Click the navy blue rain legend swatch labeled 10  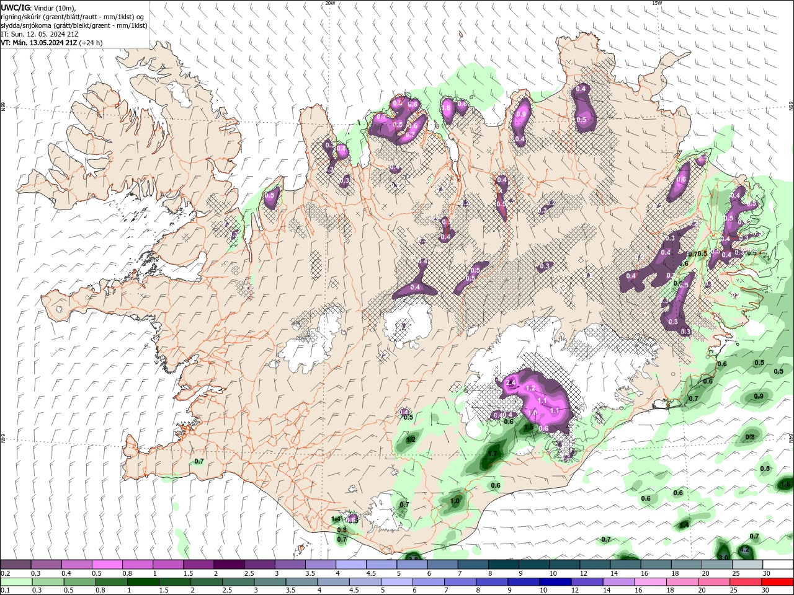(555, 582)
